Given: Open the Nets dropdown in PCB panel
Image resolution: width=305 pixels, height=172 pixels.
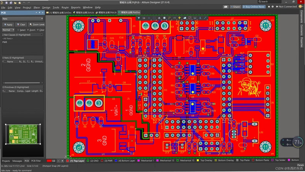Looking at the screenshot, I should 22,19.
